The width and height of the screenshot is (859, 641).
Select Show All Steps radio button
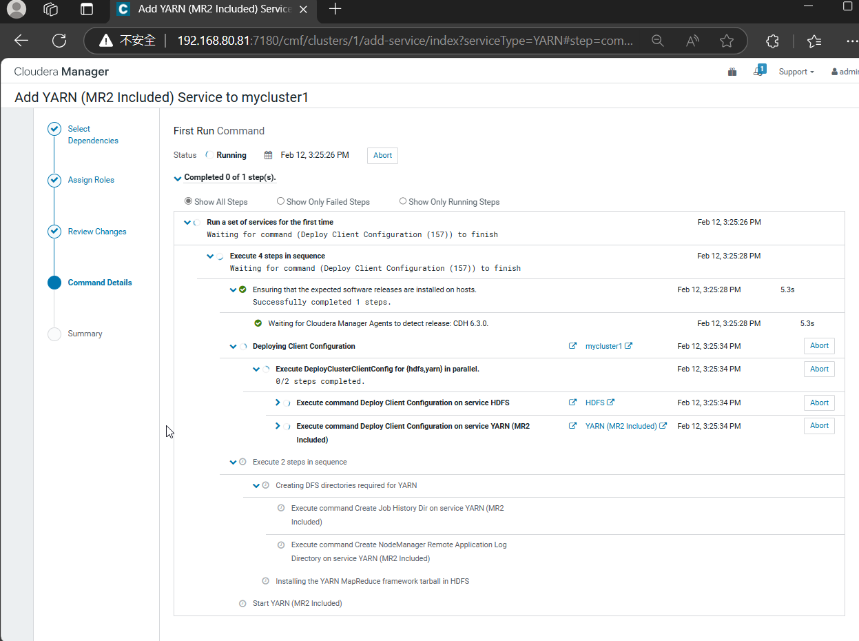[188, 201]
